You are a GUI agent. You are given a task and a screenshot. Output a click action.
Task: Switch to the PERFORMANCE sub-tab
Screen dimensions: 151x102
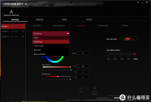pyautogui.click(x=59, y=25)
